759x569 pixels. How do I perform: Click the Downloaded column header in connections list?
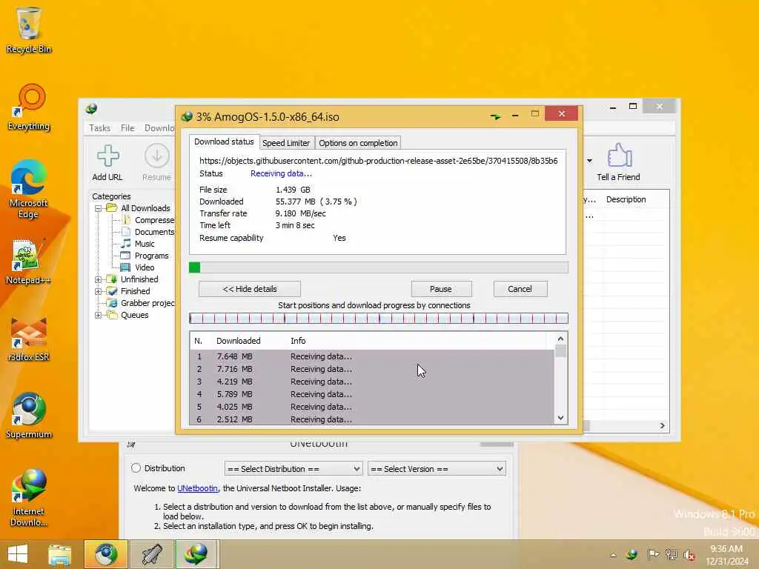click(x=238, y=341)
